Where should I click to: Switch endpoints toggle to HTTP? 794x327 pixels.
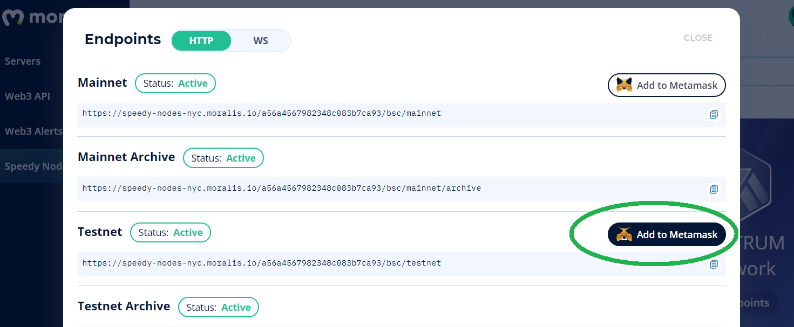pos(201,40)
